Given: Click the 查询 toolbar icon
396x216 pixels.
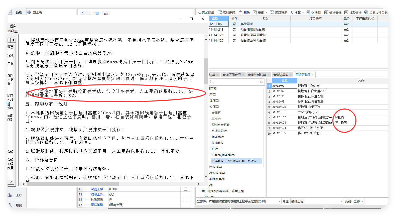Looking at the screenshot, I should coord(255,13).
